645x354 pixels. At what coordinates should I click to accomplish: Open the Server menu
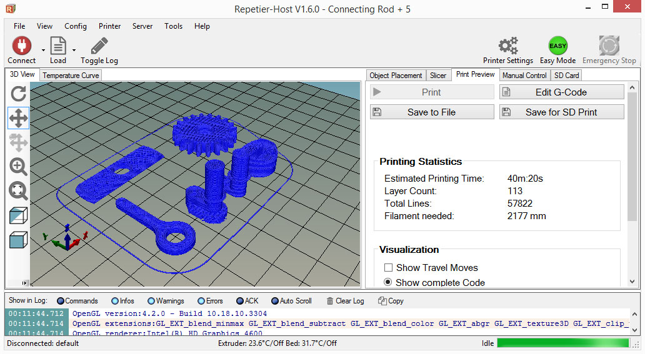(x=142, y=26)
